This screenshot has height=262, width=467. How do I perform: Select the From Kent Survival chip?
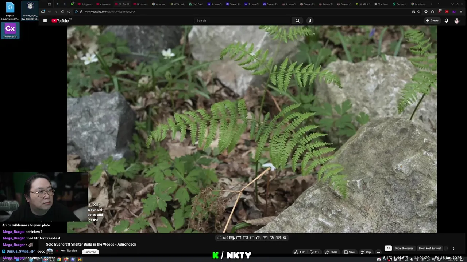coord(430,249)
